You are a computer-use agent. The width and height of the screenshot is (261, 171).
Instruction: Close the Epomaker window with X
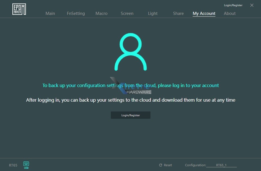252,5
